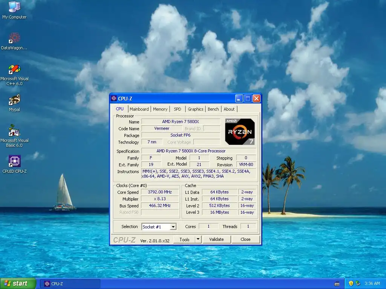Click the Tools button

click(184, 239)
